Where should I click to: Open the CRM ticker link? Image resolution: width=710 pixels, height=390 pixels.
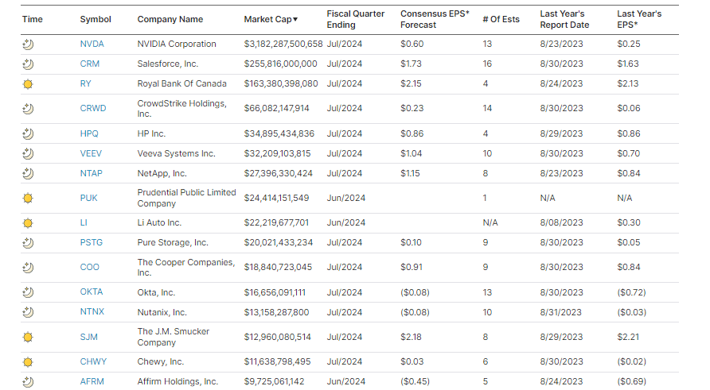pyautogui.click(x=90, y=64)
